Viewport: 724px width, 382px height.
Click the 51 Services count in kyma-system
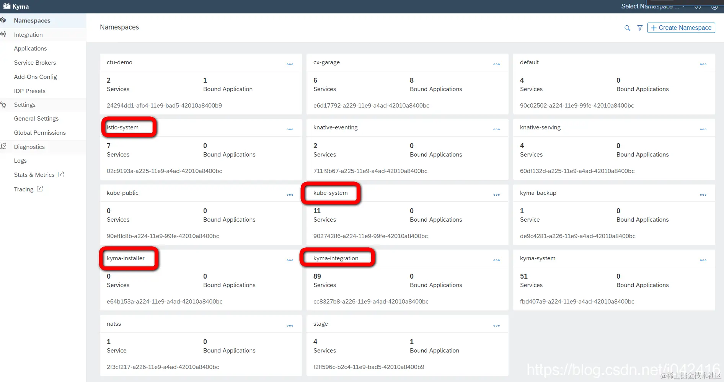click(x=524, y=276)
